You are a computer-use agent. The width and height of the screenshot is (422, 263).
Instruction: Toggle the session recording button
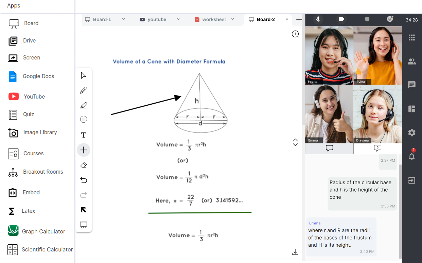click(x=367, y=19)
